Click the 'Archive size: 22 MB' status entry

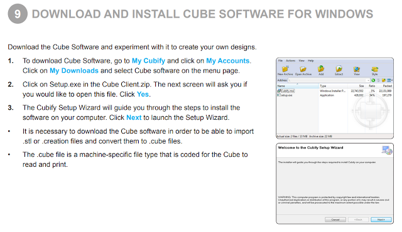coord(320,136)
